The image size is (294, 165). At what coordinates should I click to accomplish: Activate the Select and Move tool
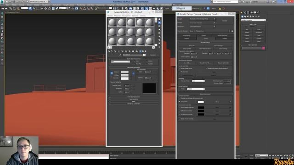tap(45, 8)
